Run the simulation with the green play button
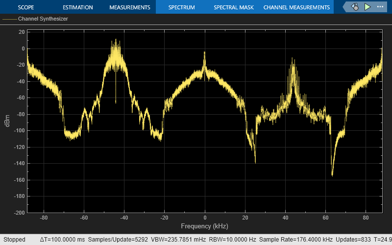This screenshot has height=245, width=392. pos(367,7)
